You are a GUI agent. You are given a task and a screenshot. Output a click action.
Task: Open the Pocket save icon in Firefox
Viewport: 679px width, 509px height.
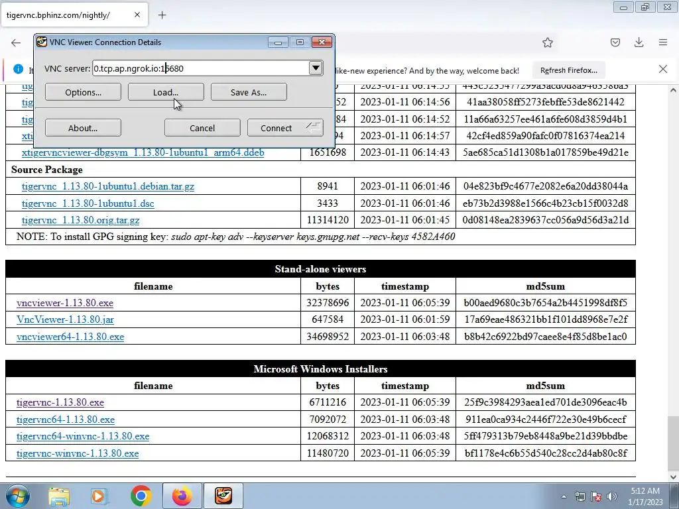click(615, 42)
